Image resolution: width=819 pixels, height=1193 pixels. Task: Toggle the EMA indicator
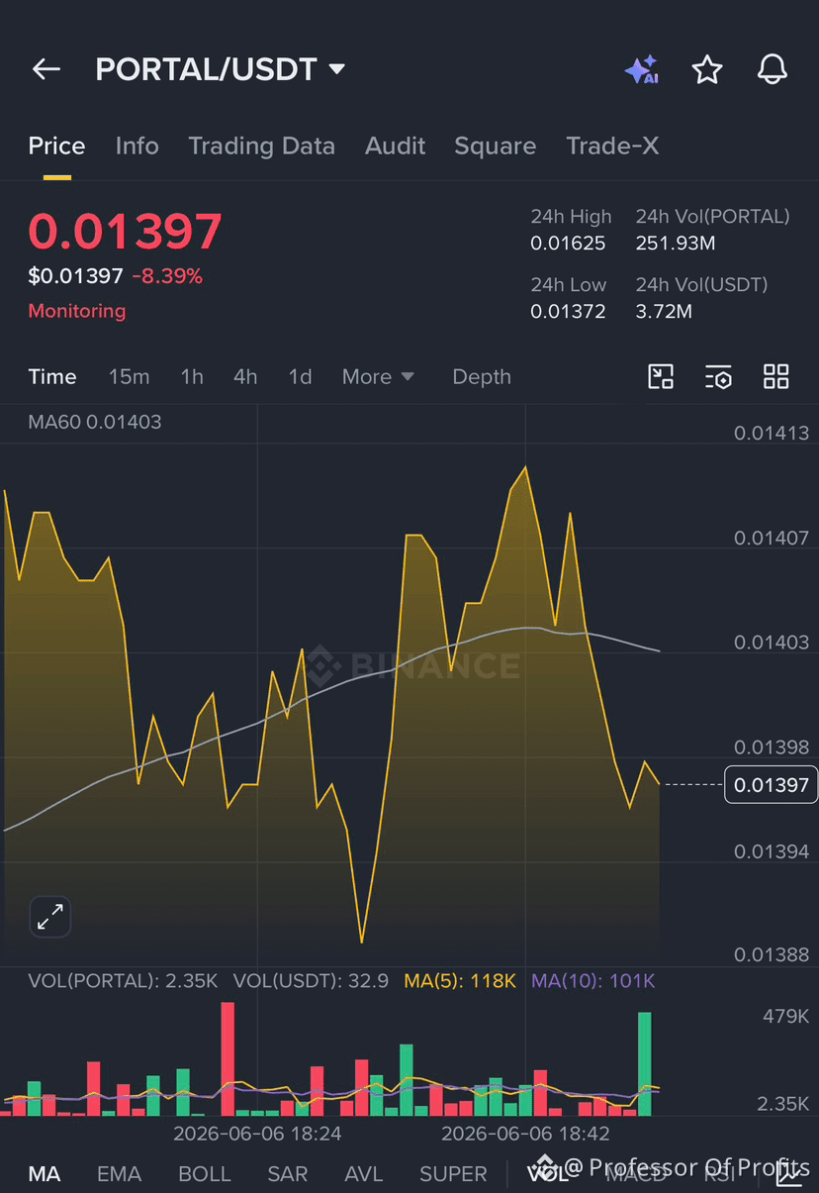[x=119, y=1174]
